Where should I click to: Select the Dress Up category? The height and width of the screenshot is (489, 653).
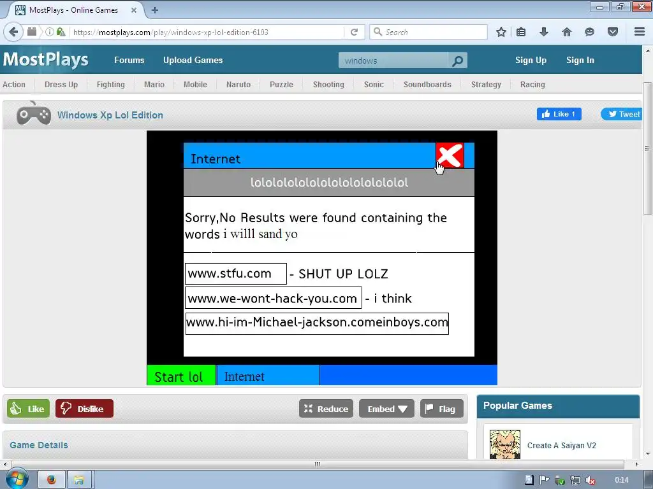point(61,85)
